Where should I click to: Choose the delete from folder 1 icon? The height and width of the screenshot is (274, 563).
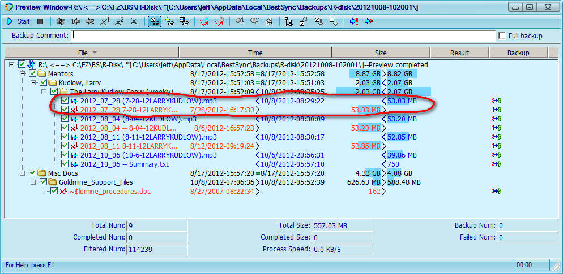(104, 21)
